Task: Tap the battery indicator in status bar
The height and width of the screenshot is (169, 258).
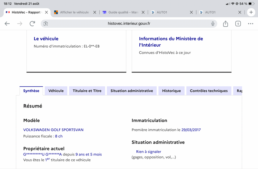Action: pos(251,4)
